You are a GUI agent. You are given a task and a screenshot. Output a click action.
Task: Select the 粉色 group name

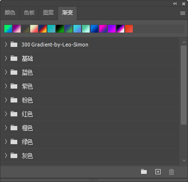[x=27, y=100]
